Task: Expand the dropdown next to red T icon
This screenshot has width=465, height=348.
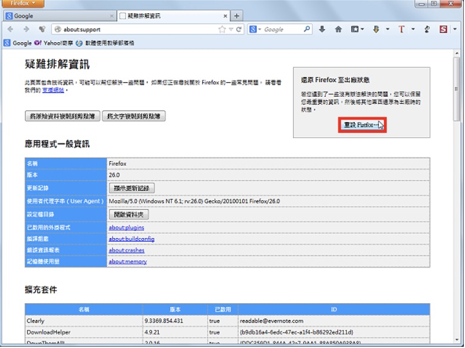Action: pos(413,29)
